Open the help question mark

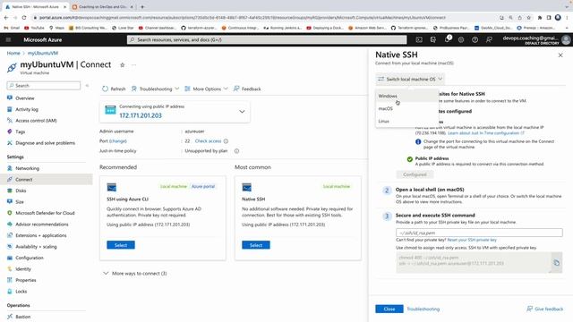pyautogui.click(x=475, y=39)
